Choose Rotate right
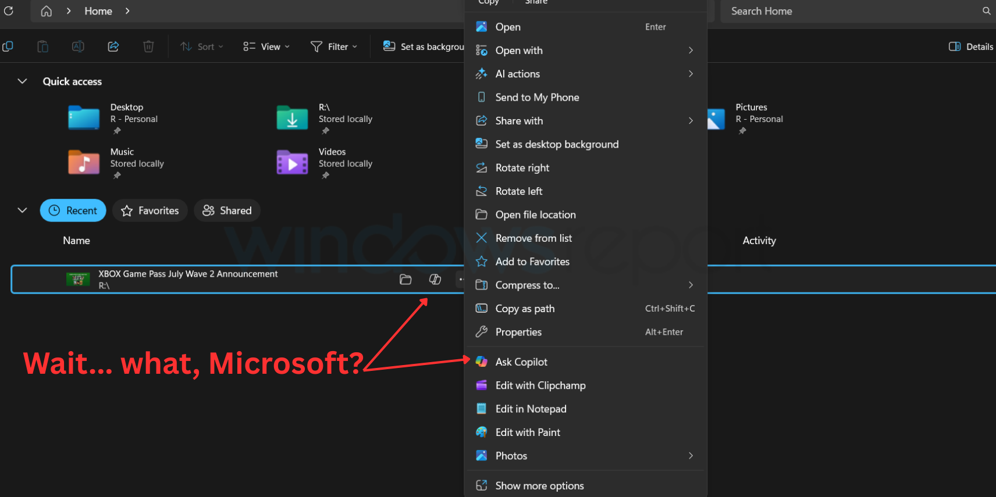 [x=585, y=167]
